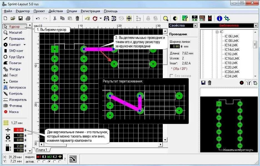Select the Курсор tool
The height and width of the screenshot is (166, 260).
tap(15, 26)
